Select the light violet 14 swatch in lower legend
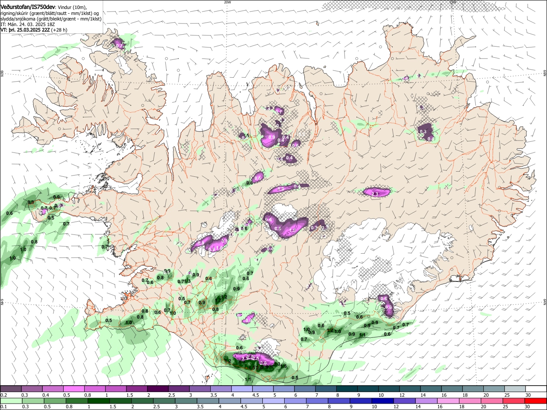Viewport: 547px width, 410px height. tap(426, 401)
